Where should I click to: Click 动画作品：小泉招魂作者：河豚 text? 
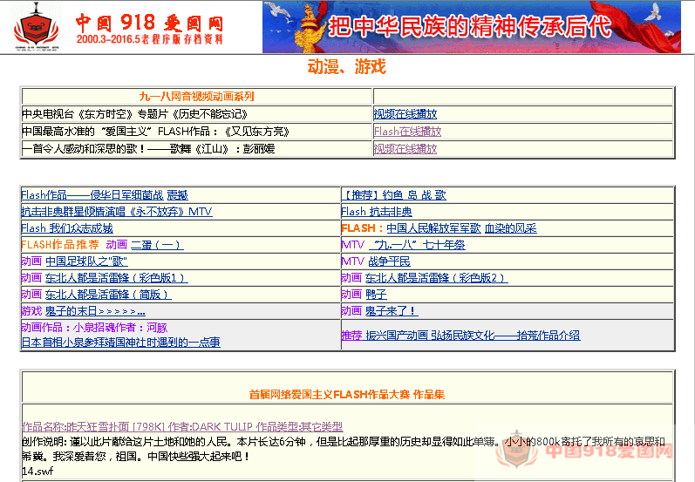tap(94, 328)
